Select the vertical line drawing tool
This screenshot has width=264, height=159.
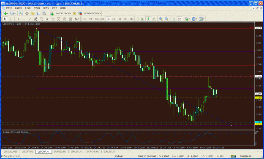pyautogui.click(x=18, y=19)
